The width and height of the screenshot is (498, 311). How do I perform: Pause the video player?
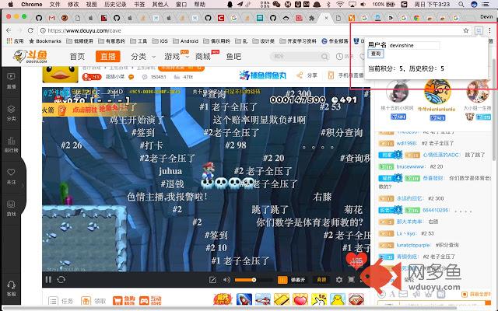[48, 280]
